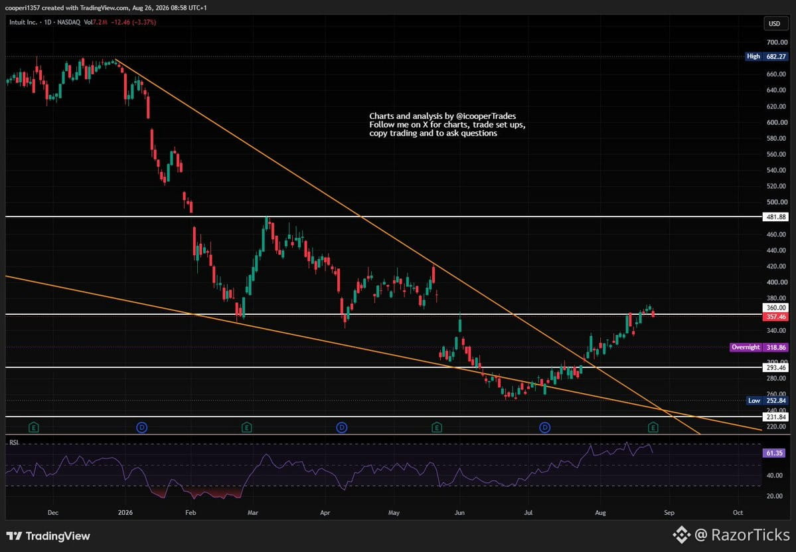Viewport: 796px width, 552px height.
Task: Click the 1D interval label
Action: (48, 23)
